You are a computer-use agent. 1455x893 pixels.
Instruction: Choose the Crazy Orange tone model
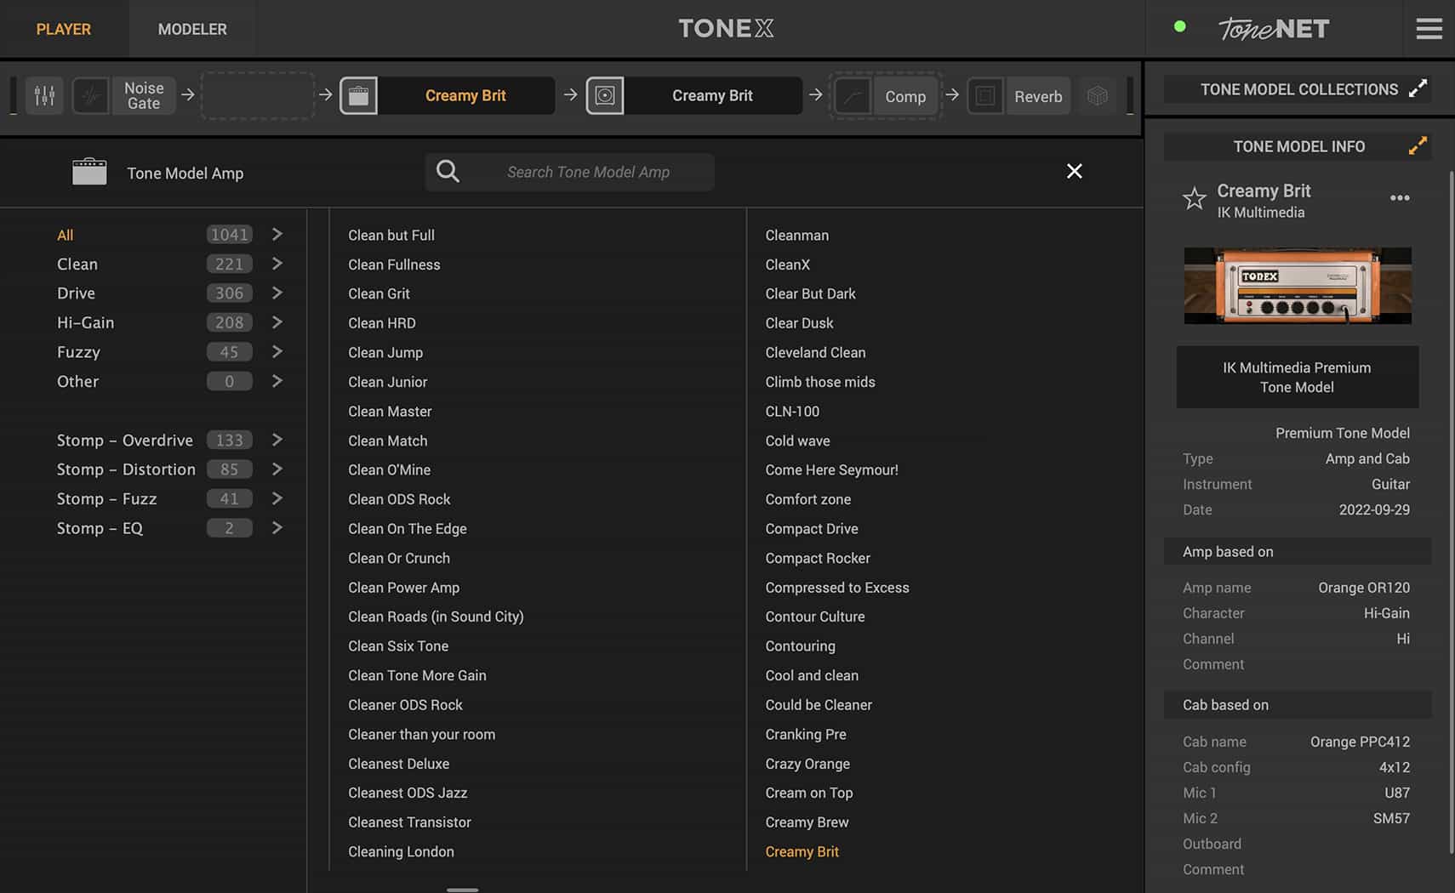pos(807,764)
